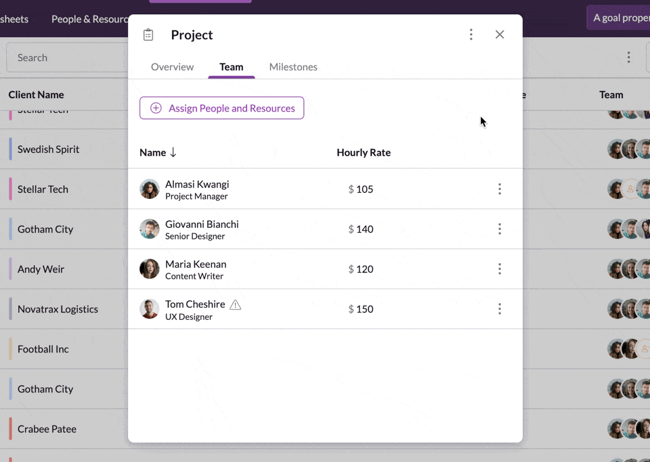The image size is (650, 462).
Task: Click Almasi Kwangi's avatar photo
Action: tap(149, 189)
